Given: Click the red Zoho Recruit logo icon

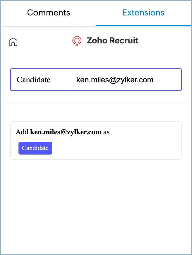Looking at the screenshot, I should (x=77, y=41).
